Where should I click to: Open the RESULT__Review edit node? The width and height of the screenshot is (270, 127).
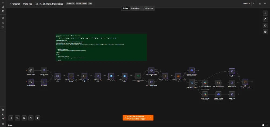click(232, 83)
